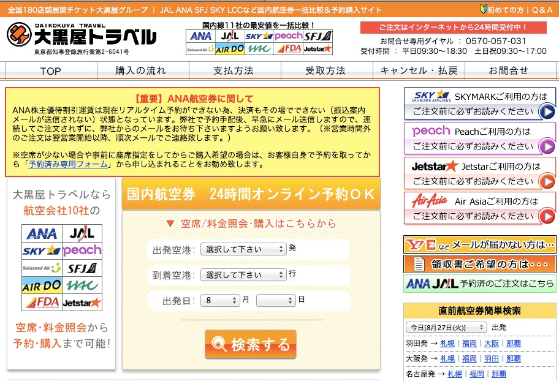Click 那覇 link in the 大阪発 row

tap(514, 358)
